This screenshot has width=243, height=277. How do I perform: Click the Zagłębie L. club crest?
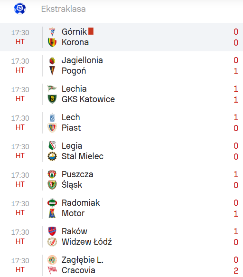(x=52, y=260)
